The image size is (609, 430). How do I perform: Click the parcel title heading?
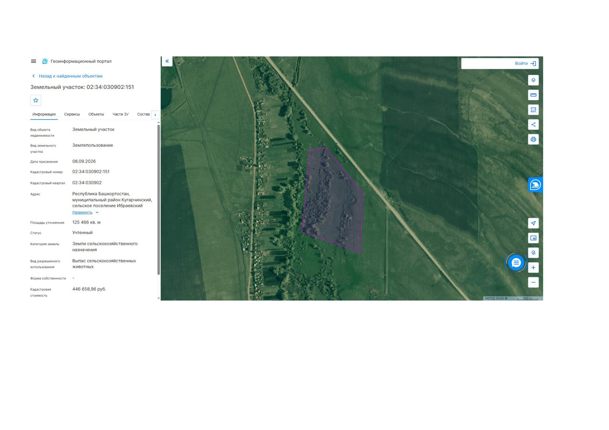click(x=82, y=87)
